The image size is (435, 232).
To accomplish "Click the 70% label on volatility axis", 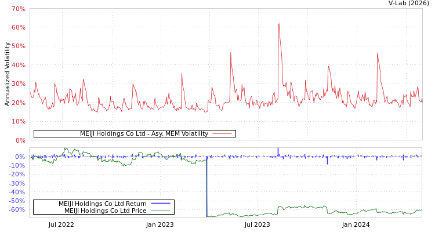I will (19, 9).
